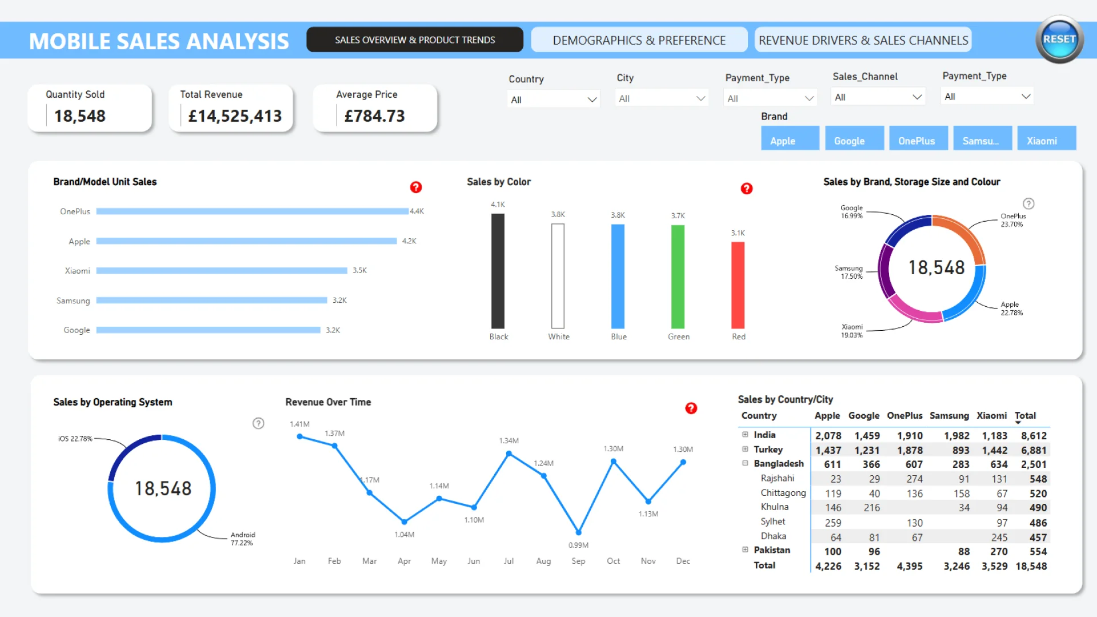Click gray help icon on Sales by Operating System
Image resolution: width=1097 pixels, height=617 pixels.
coord(258,423)
